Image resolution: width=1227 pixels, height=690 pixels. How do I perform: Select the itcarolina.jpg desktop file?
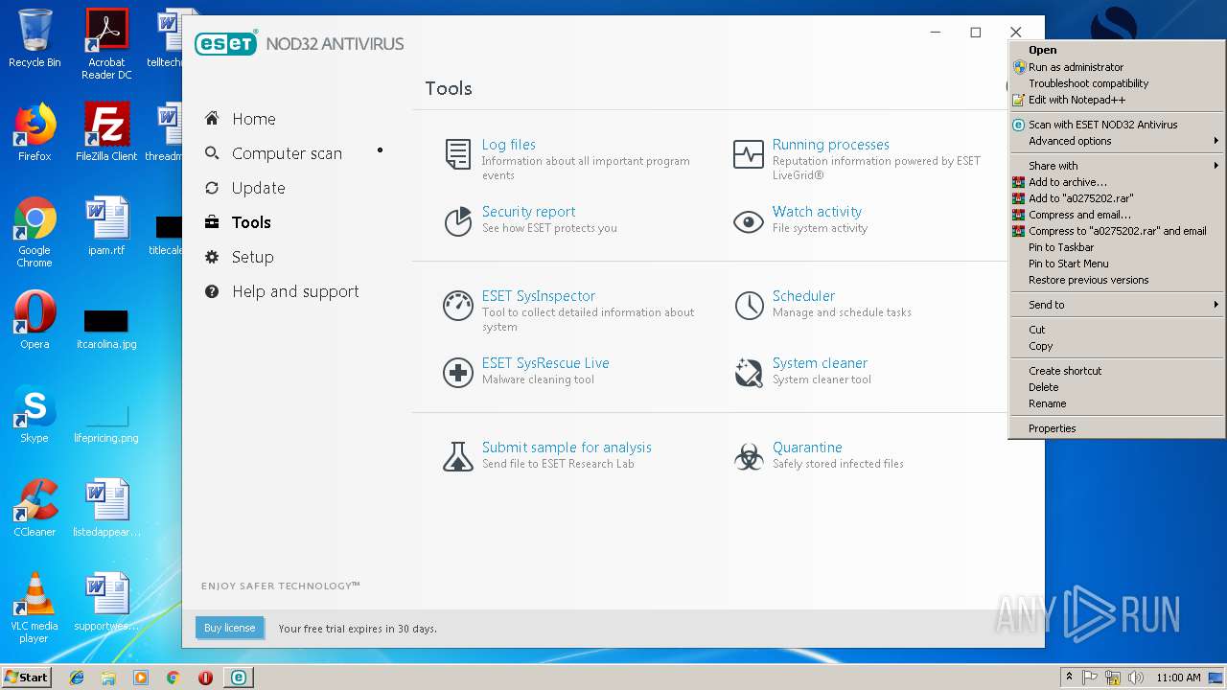pyautogui.click(x=106, y=327)
